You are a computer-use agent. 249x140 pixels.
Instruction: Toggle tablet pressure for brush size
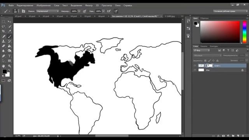pyautogui.click(x=116, y=11)
